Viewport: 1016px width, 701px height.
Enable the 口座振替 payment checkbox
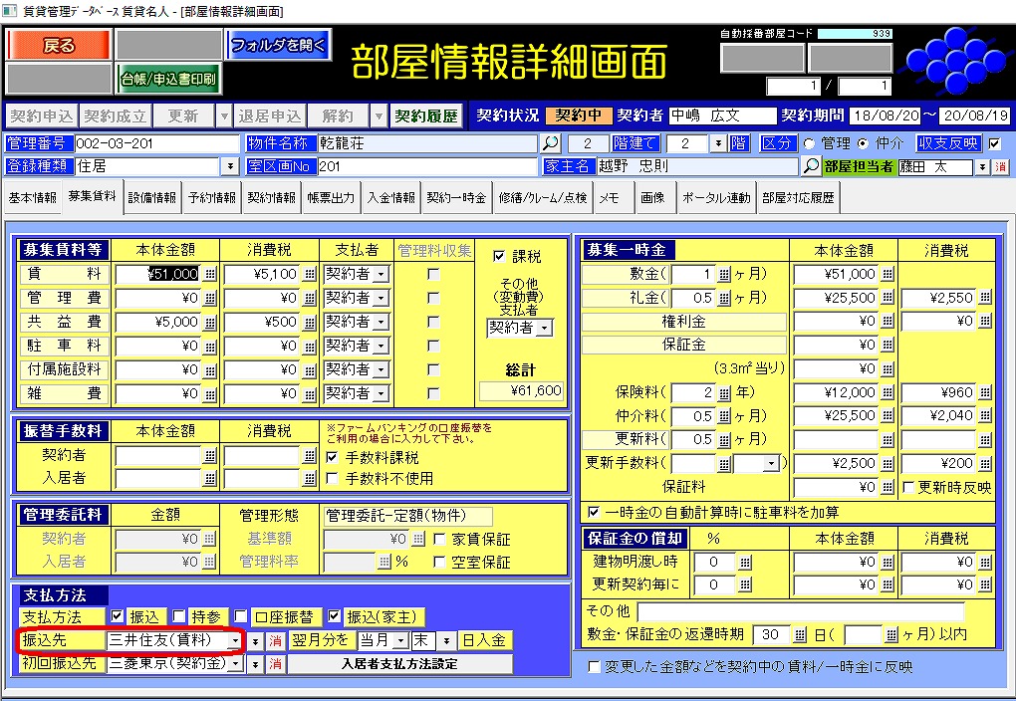tap(259, 616)
